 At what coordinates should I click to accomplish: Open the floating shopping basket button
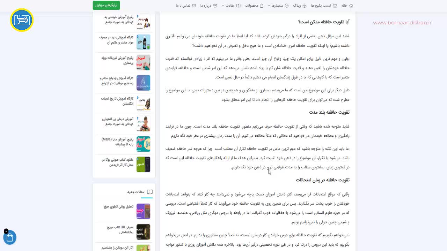[x=10, y=237]
